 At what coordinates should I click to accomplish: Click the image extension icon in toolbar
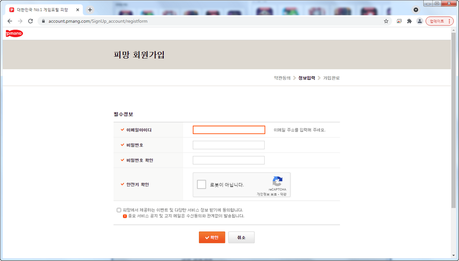(x=399, y=21)
